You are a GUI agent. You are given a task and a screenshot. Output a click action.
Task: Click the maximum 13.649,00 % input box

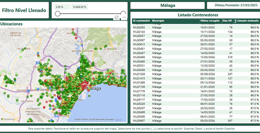pyautogui.click(x=79, y=7)
